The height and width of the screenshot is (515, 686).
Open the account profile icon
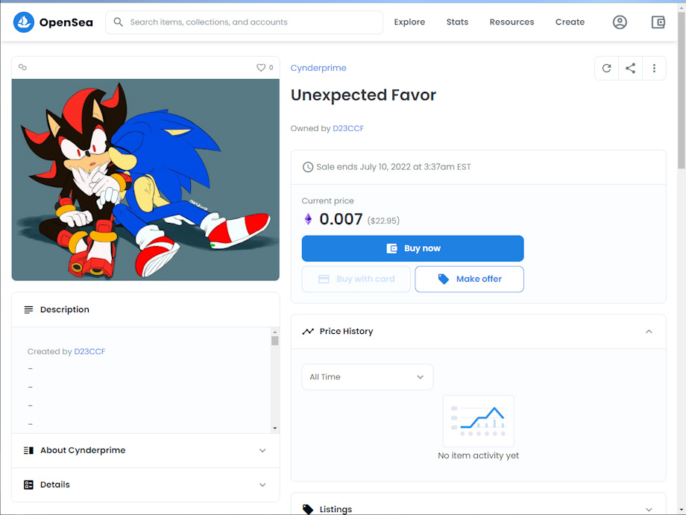[620, 22]
